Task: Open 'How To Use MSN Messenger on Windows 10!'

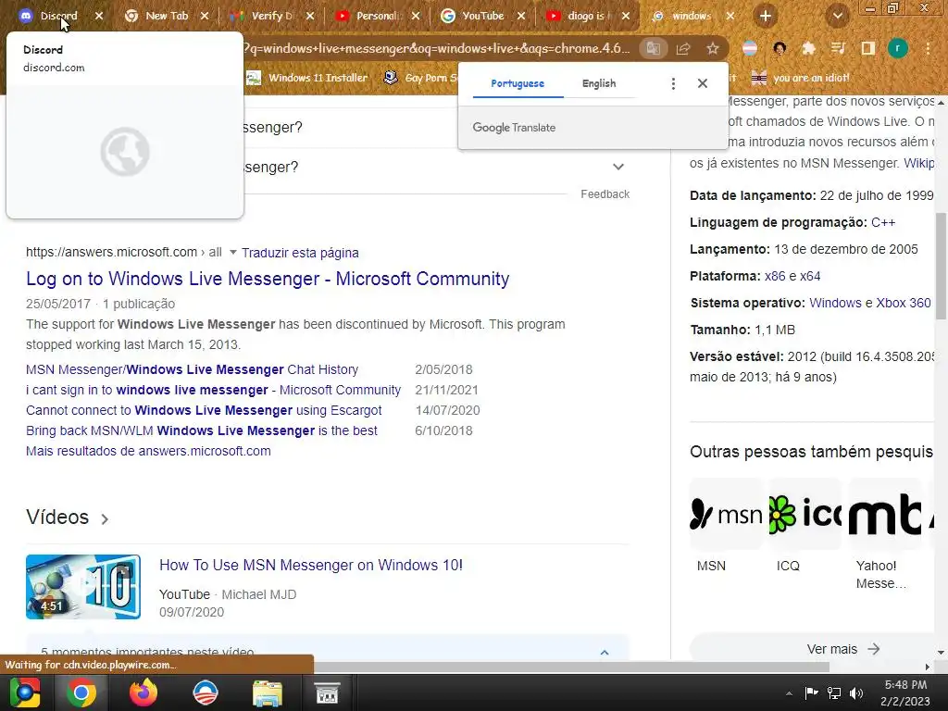Action: [311, 566]
